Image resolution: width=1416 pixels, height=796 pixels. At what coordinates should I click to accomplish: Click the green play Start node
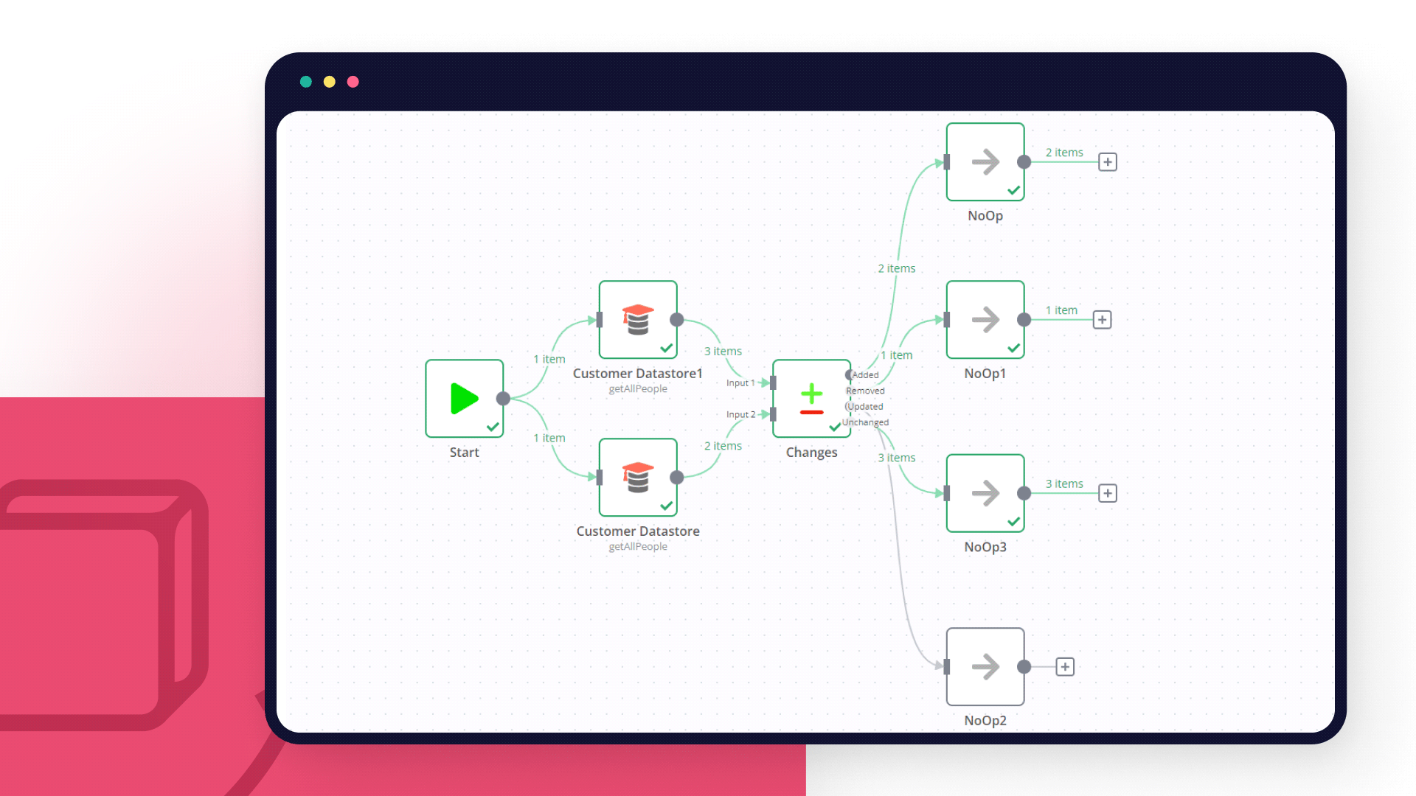(x=464, y=399)
